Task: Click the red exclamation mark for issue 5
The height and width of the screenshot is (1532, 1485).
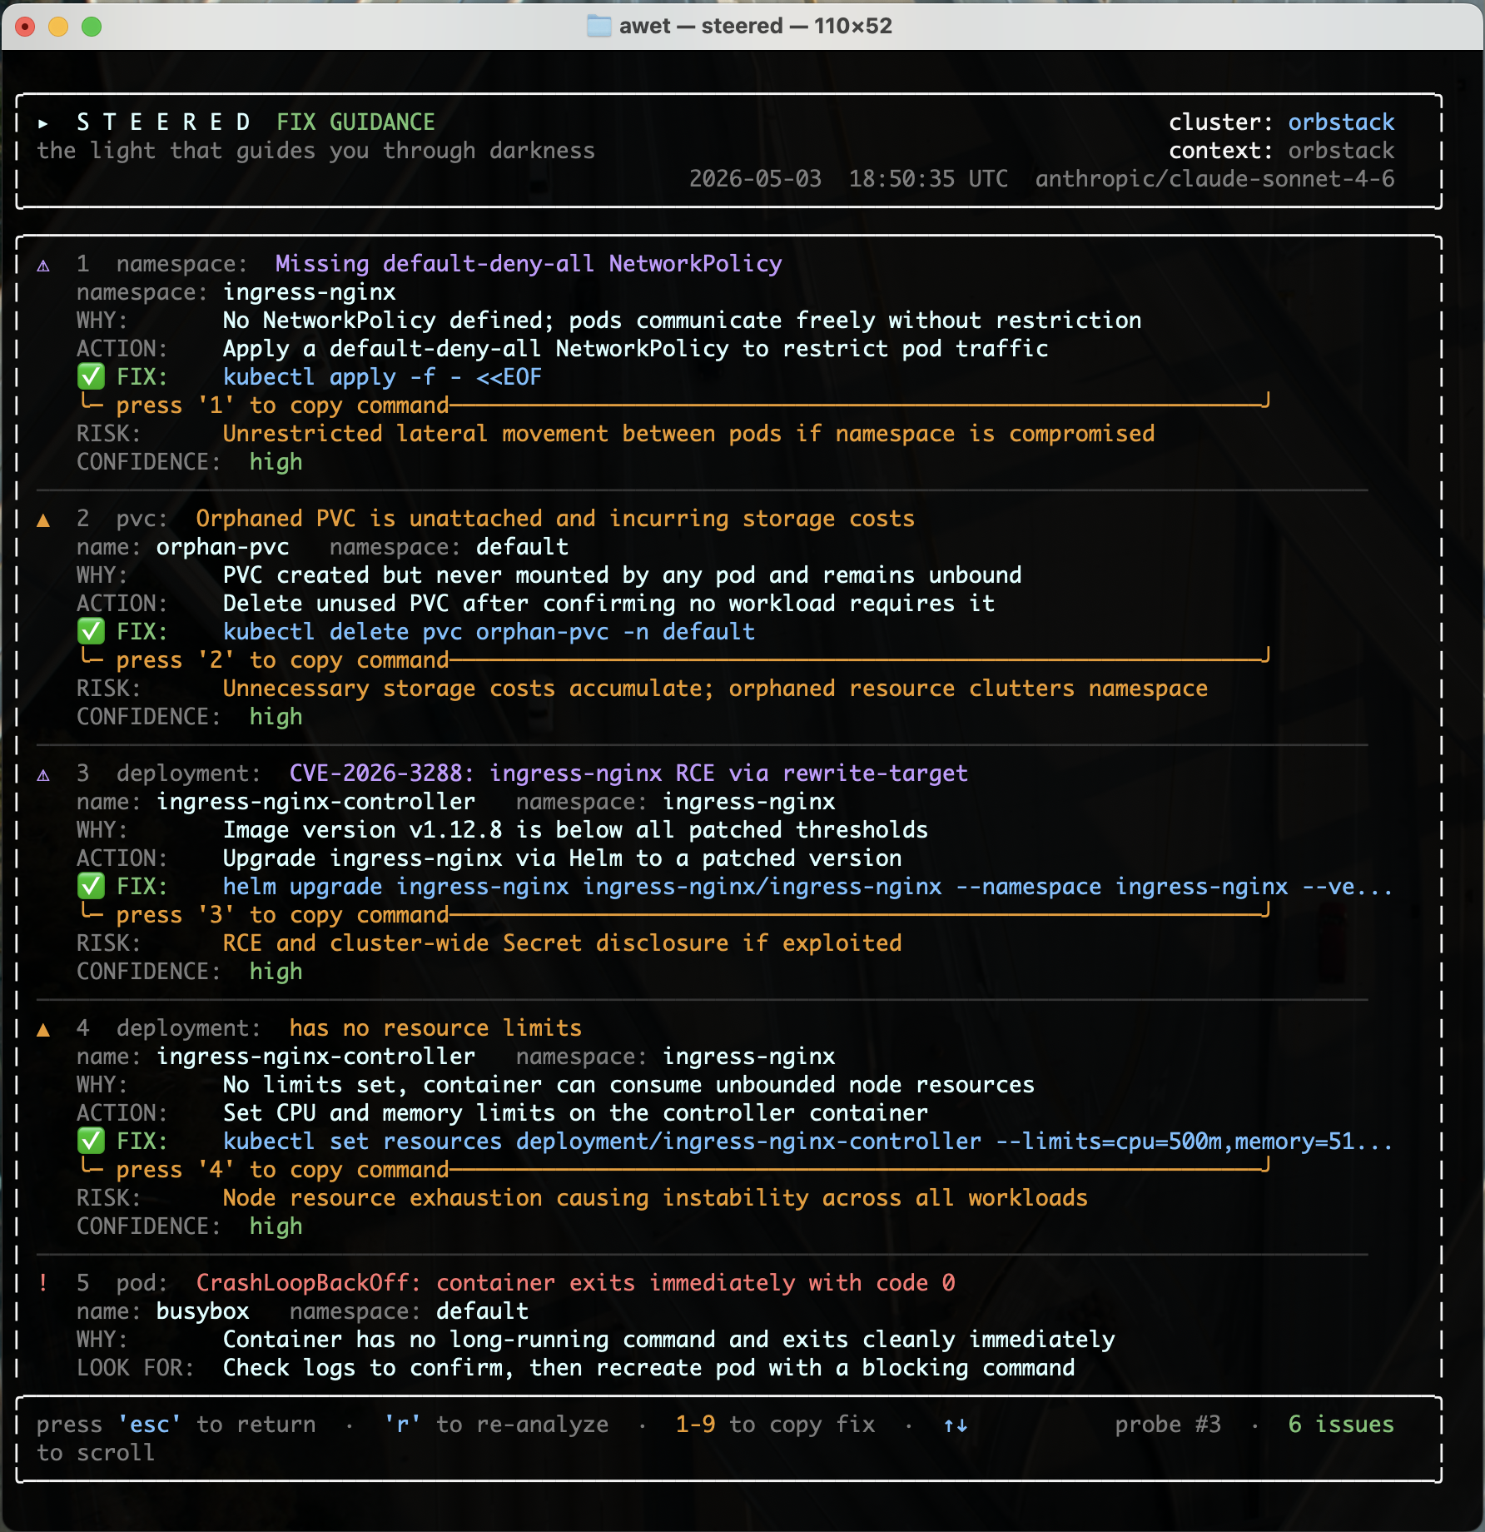Action: click(43, 1283)
